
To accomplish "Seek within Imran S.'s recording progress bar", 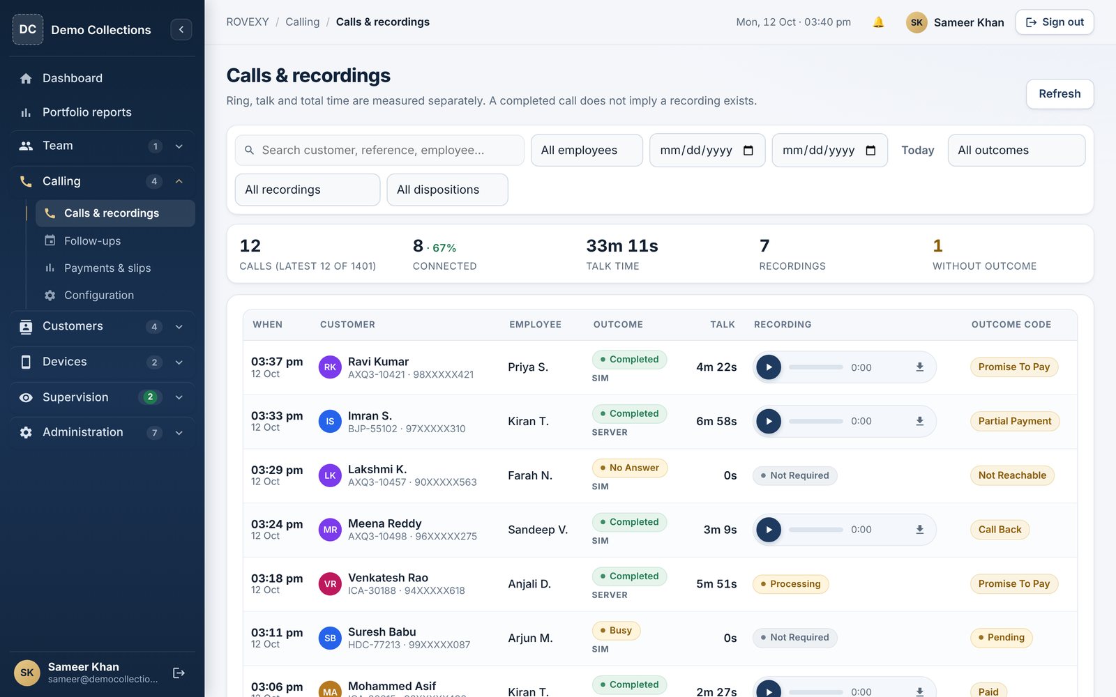I will 815,421.
